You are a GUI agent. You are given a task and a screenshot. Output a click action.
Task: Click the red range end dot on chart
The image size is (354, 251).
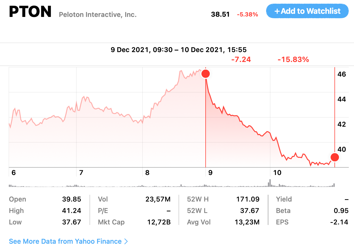click(x=334, y=157)
